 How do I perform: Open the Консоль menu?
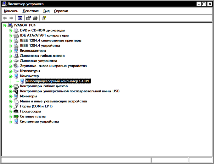(x=11, y=11)
